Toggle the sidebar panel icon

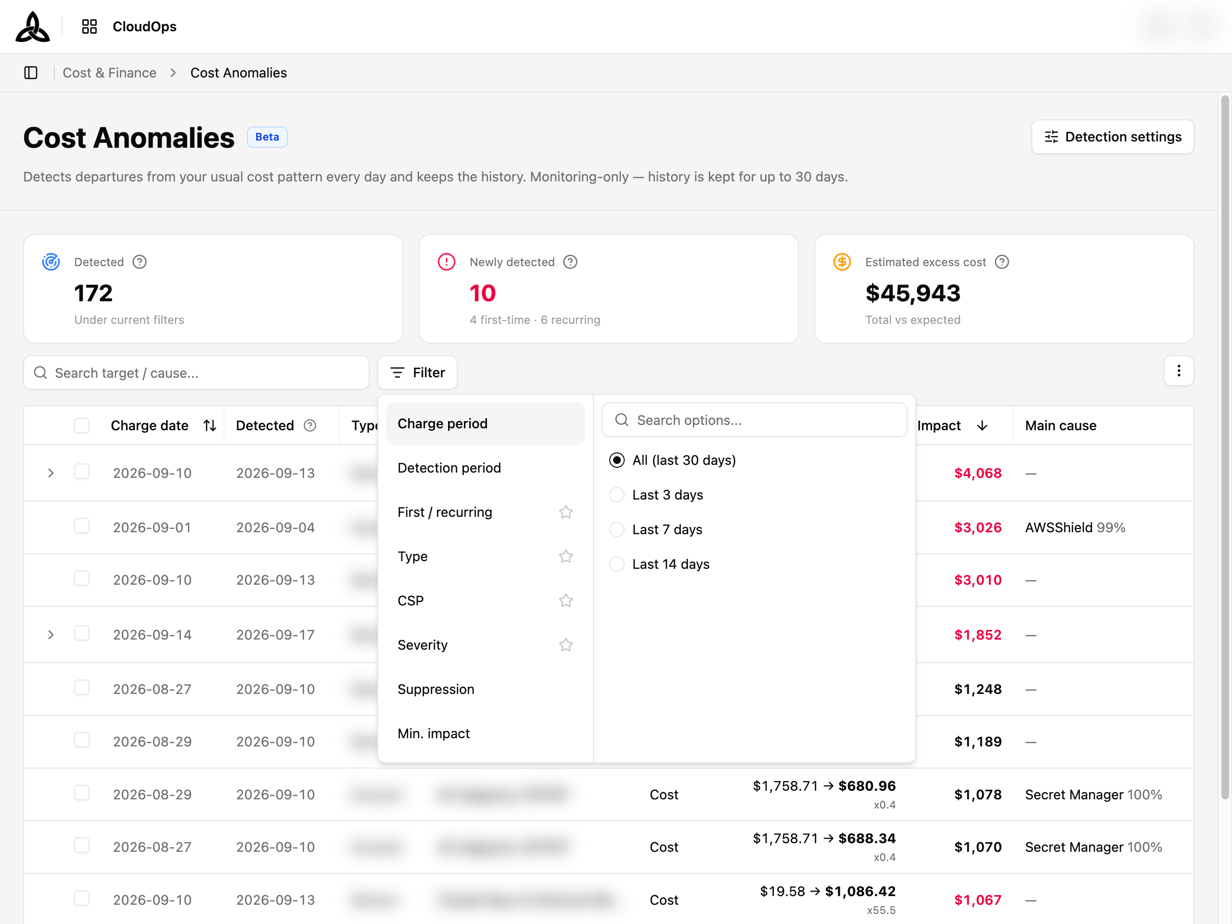[x=31, y=72]
